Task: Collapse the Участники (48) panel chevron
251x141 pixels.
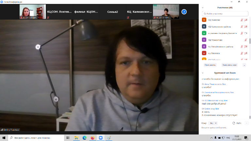Action: click(203, 8)
